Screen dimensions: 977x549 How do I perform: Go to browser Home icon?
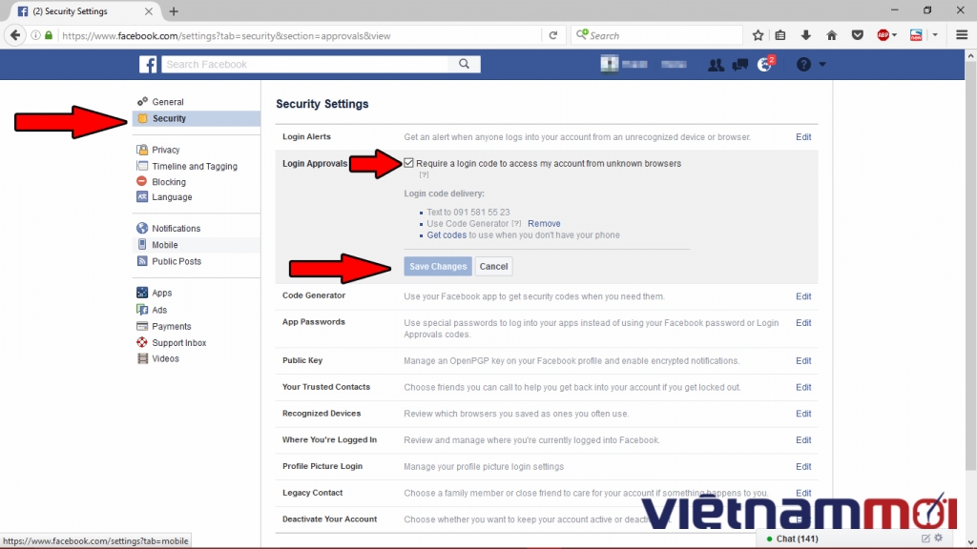[831, 35]
